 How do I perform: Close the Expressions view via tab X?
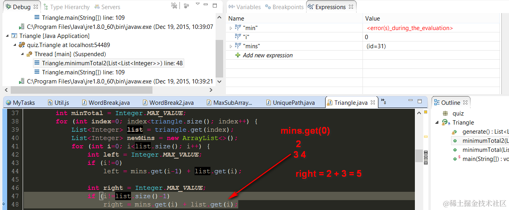(x=351, y=7)
